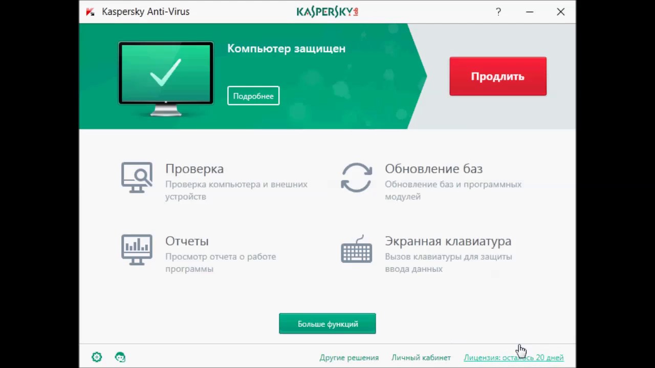Close the Kaspersky Anti-Virus window
This screenshot has width=655, height=368.
coord(561,12)
